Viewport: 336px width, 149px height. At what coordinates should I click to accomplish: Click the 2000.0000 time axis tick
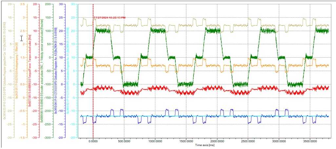point(217,141)
